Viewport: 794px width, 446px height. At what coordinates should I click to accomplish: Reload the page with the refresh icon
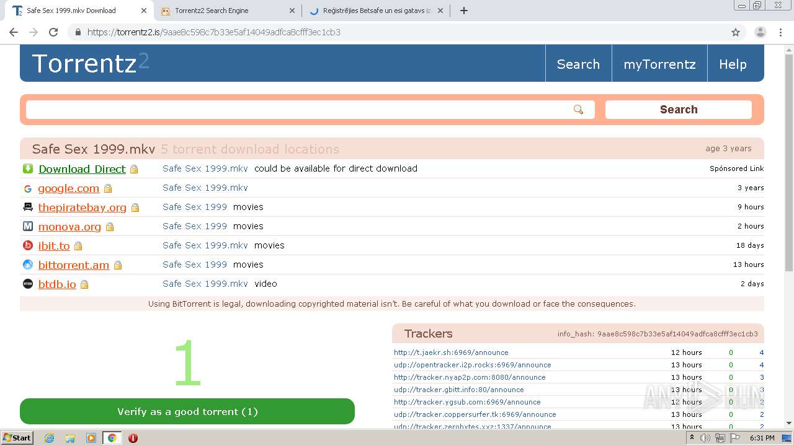[x=53, y=32]
